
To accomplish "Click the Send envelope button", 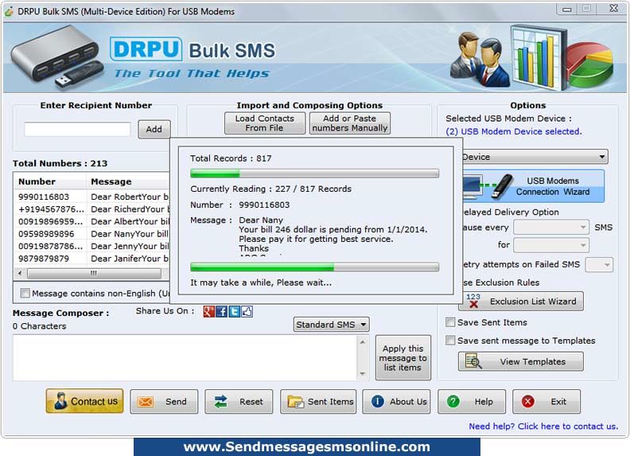I will [x=164, y=401].
